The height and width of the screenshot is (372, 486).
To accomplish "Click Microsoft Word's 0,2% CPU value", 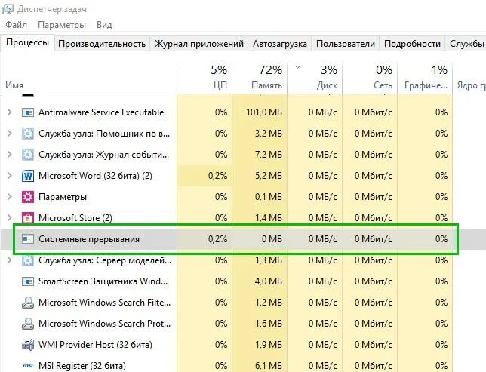I will tap(217, 176).
